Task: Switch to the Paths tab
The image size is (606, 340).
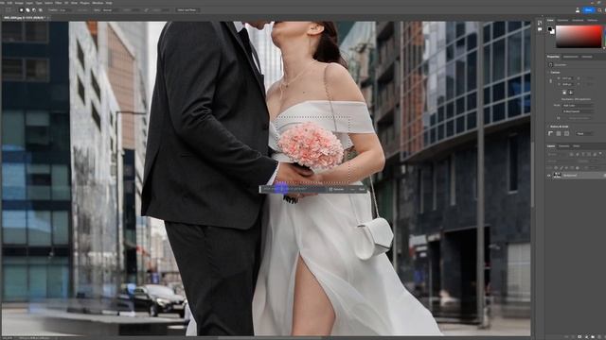Action: (x=577, y=146)
